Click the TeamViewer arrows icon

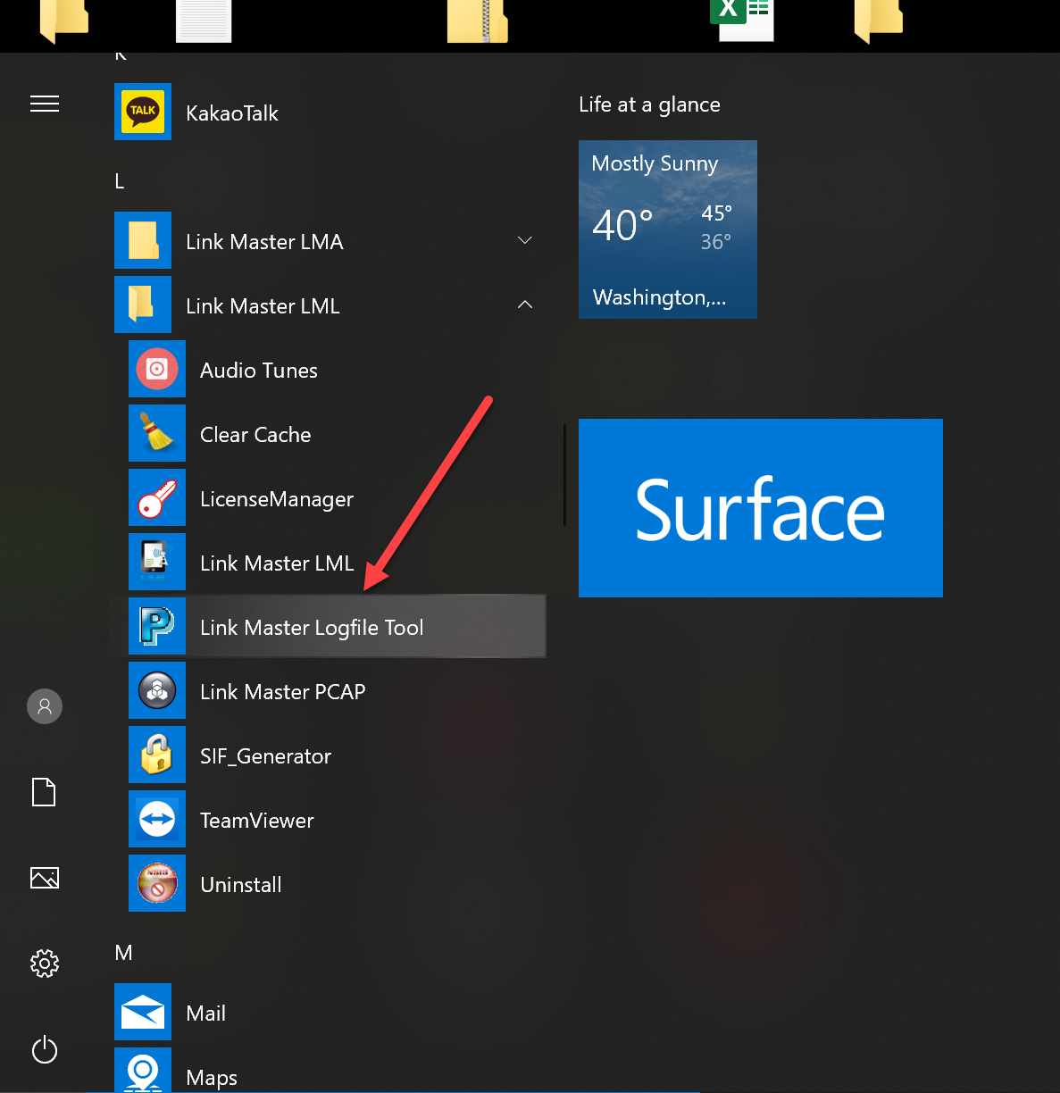[x=157, y=819]
